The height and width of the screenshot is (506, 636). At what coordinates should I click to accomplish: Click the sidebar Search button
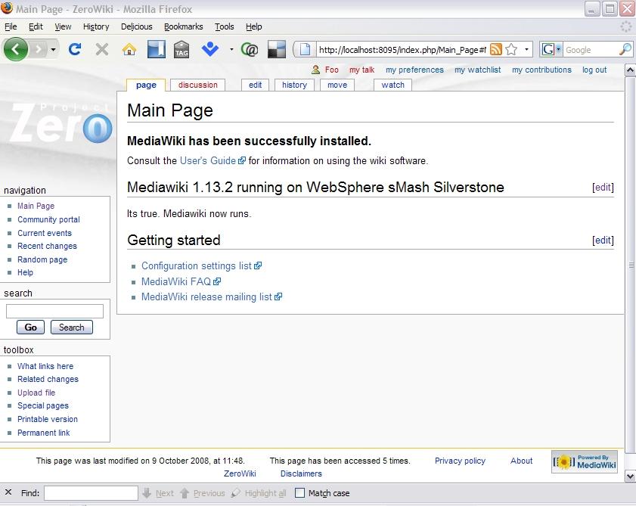coord(72,327)
